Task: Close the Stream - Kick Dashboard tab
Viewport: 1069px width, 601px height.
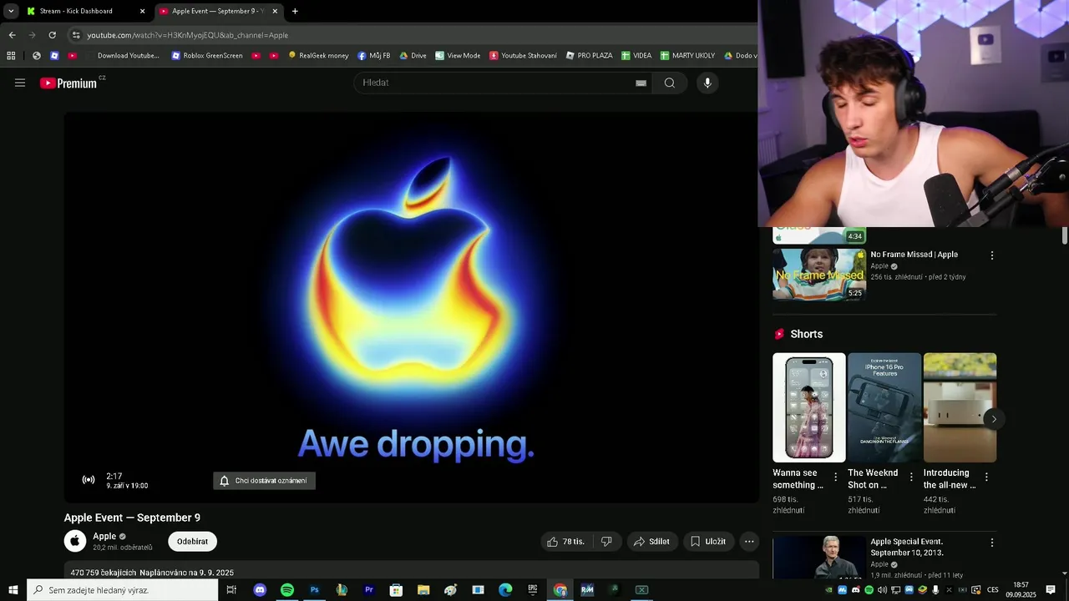Action: coord(142,11)
